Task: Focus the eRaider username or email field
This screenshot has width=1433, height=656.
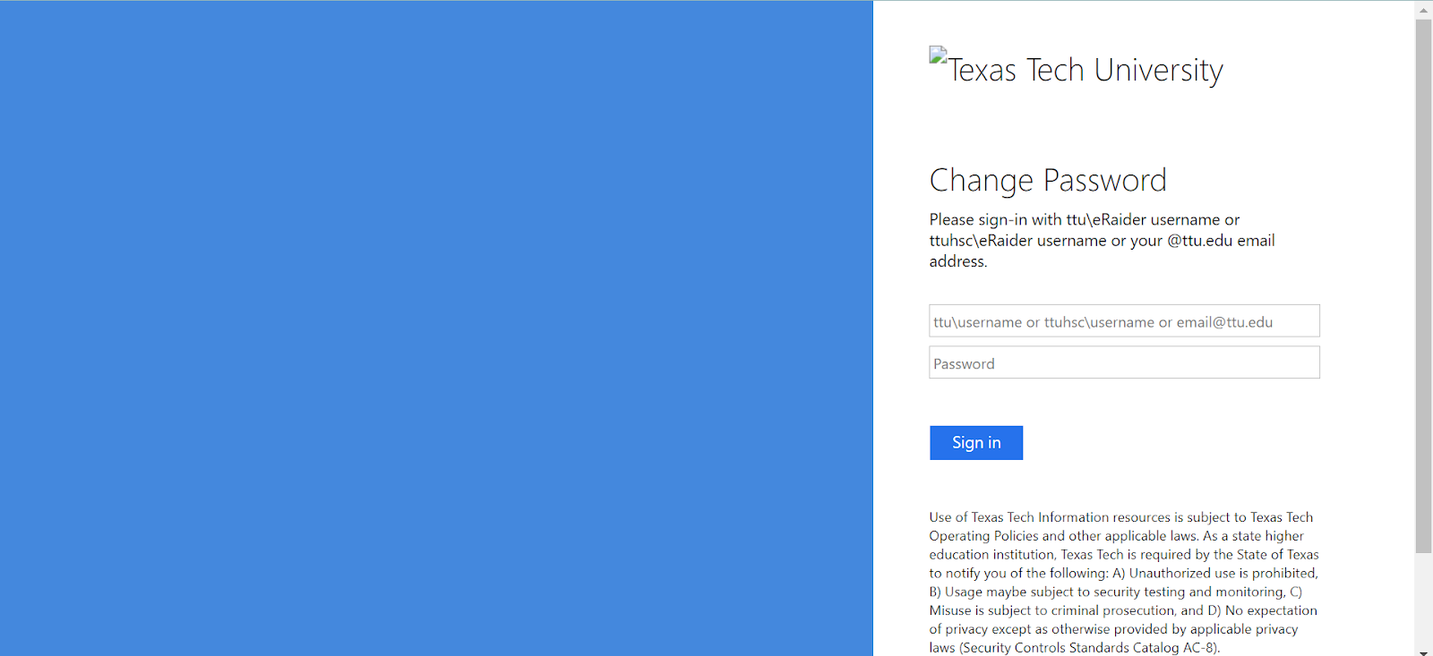Action: tap(1124, 320)
